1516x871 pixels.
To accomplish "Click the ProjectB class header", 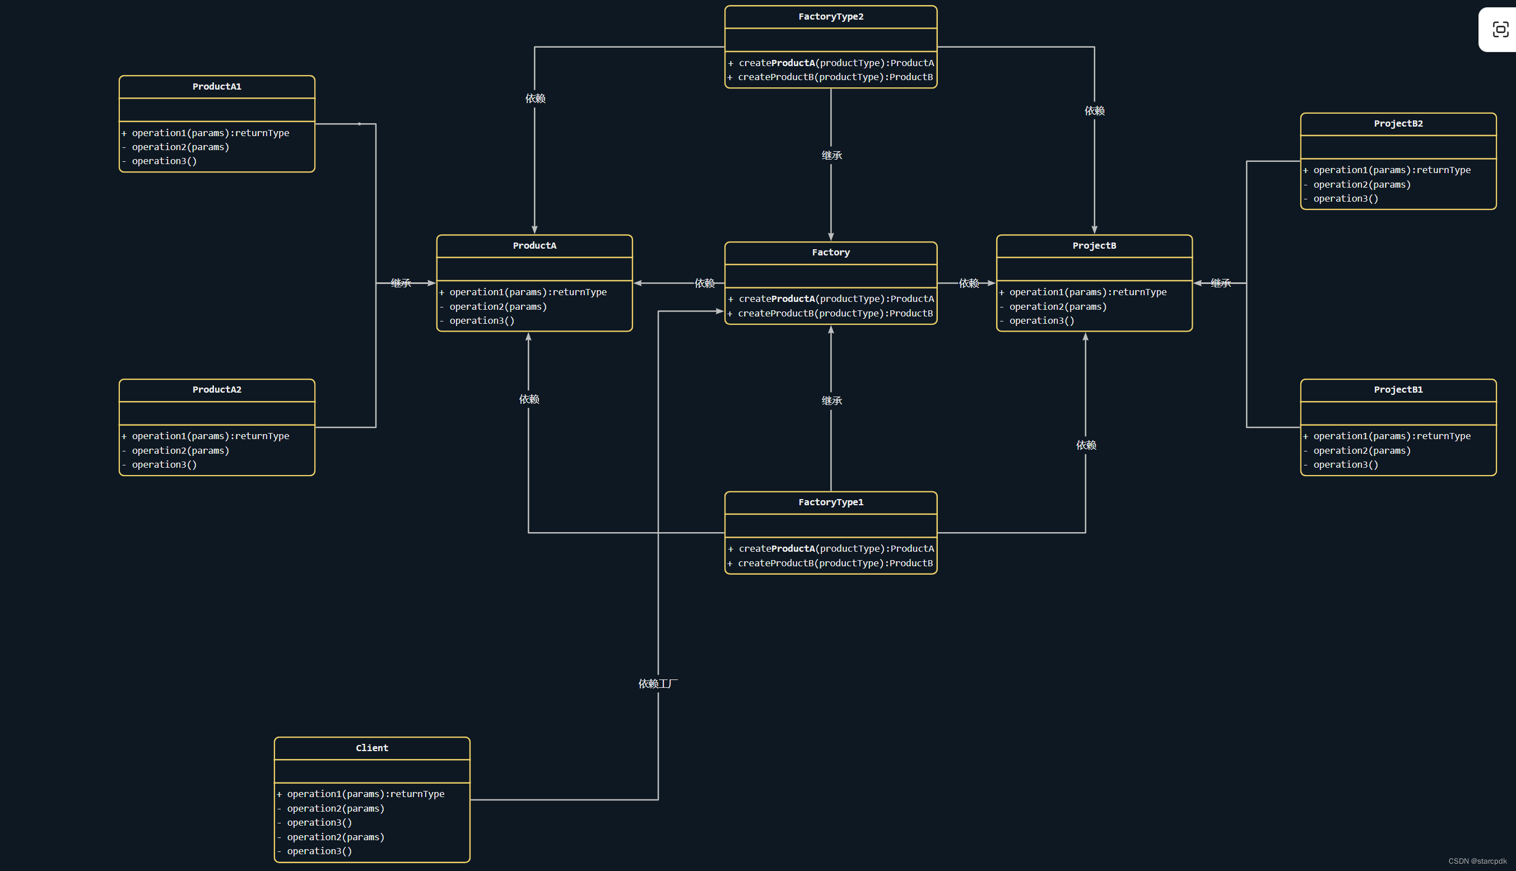I will coord(1094,246).
